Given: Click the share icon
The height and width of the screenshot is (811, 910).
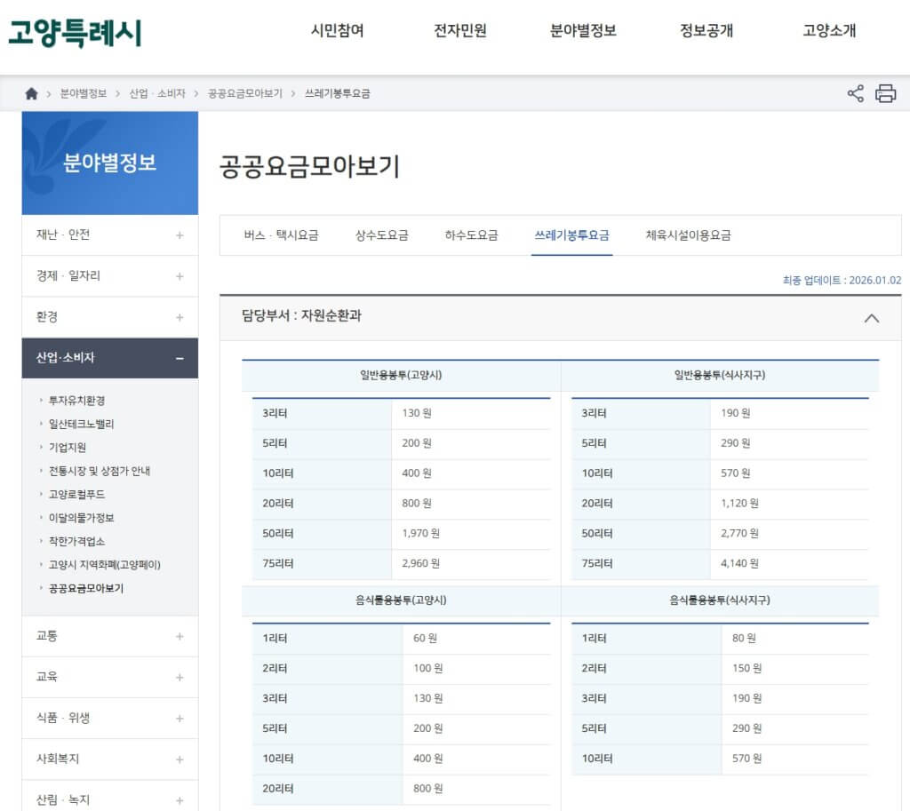Looking at the screenshot, I should coord(855,91).
